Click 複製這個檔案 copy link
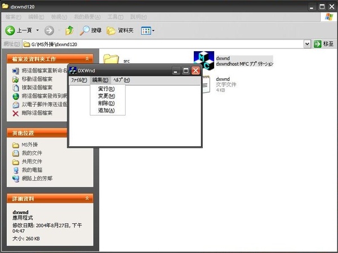Screen dimensions: 338x253 pos(37,88)
